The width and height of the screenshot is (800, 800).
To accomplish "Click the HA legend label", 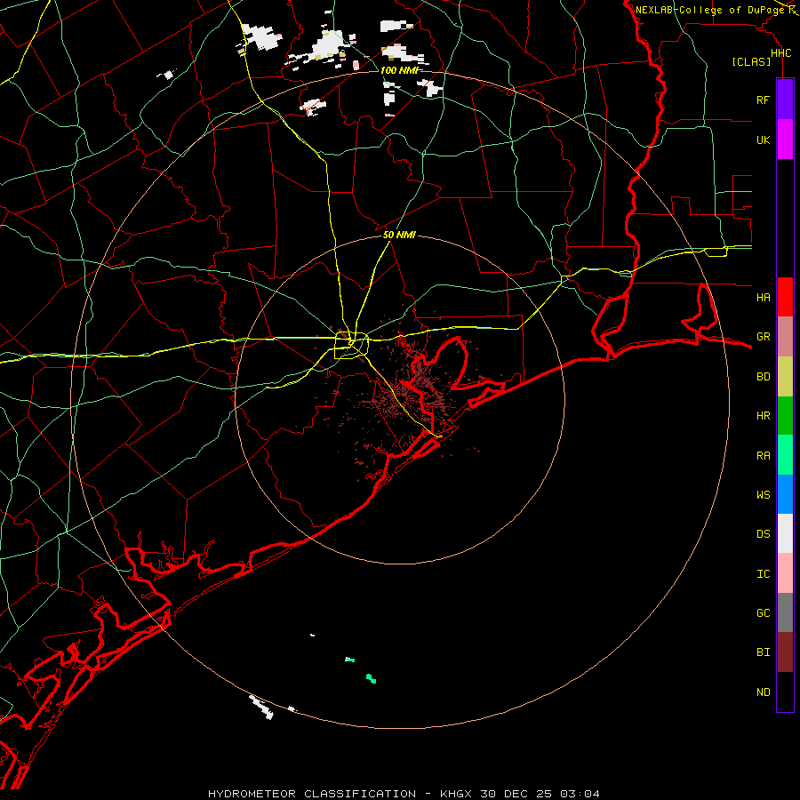I will tap(763, 297).
